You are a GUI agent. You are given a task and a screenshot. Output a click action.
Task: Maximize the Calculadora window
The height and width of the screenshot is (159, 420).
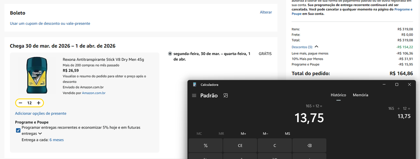(397, 85)
